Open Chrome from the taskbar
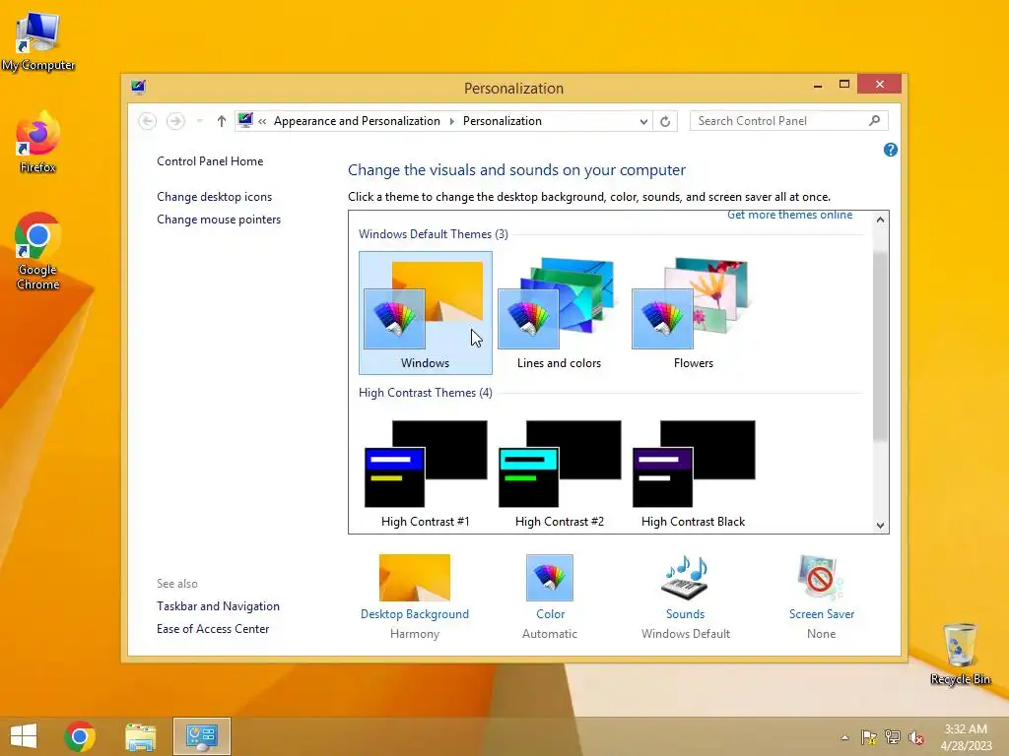This screenshot has height=756, width=1009. pos(80,736)
